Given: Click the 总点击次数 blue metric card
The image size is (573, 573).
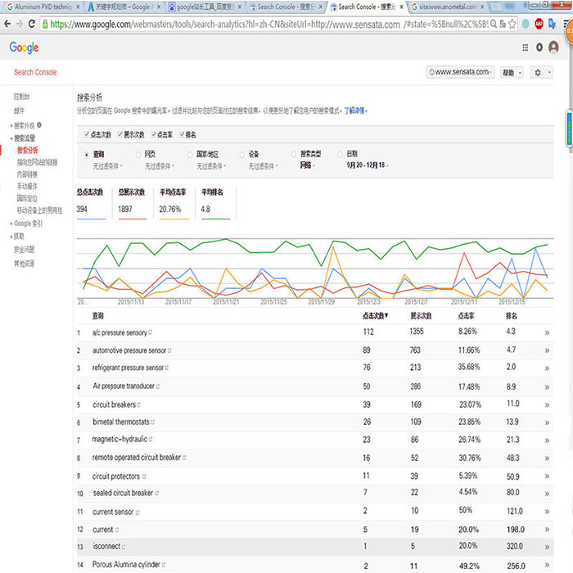Looking at the screenshot, I should [x=91, y=203].
